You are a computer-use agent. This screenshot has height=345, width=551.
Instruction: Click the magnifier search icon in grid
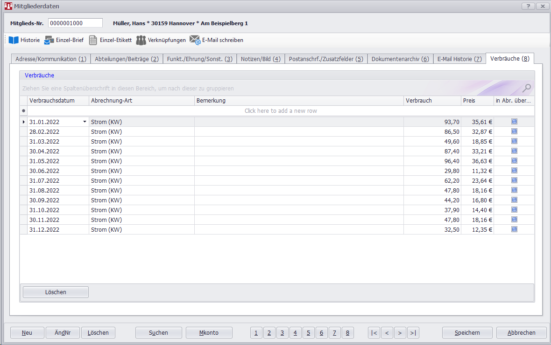[x=526, y=88]
